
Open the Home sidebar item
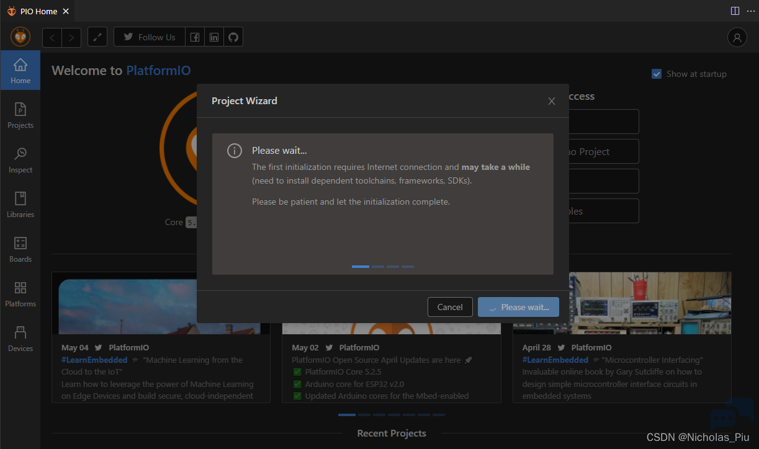(20, 71)
